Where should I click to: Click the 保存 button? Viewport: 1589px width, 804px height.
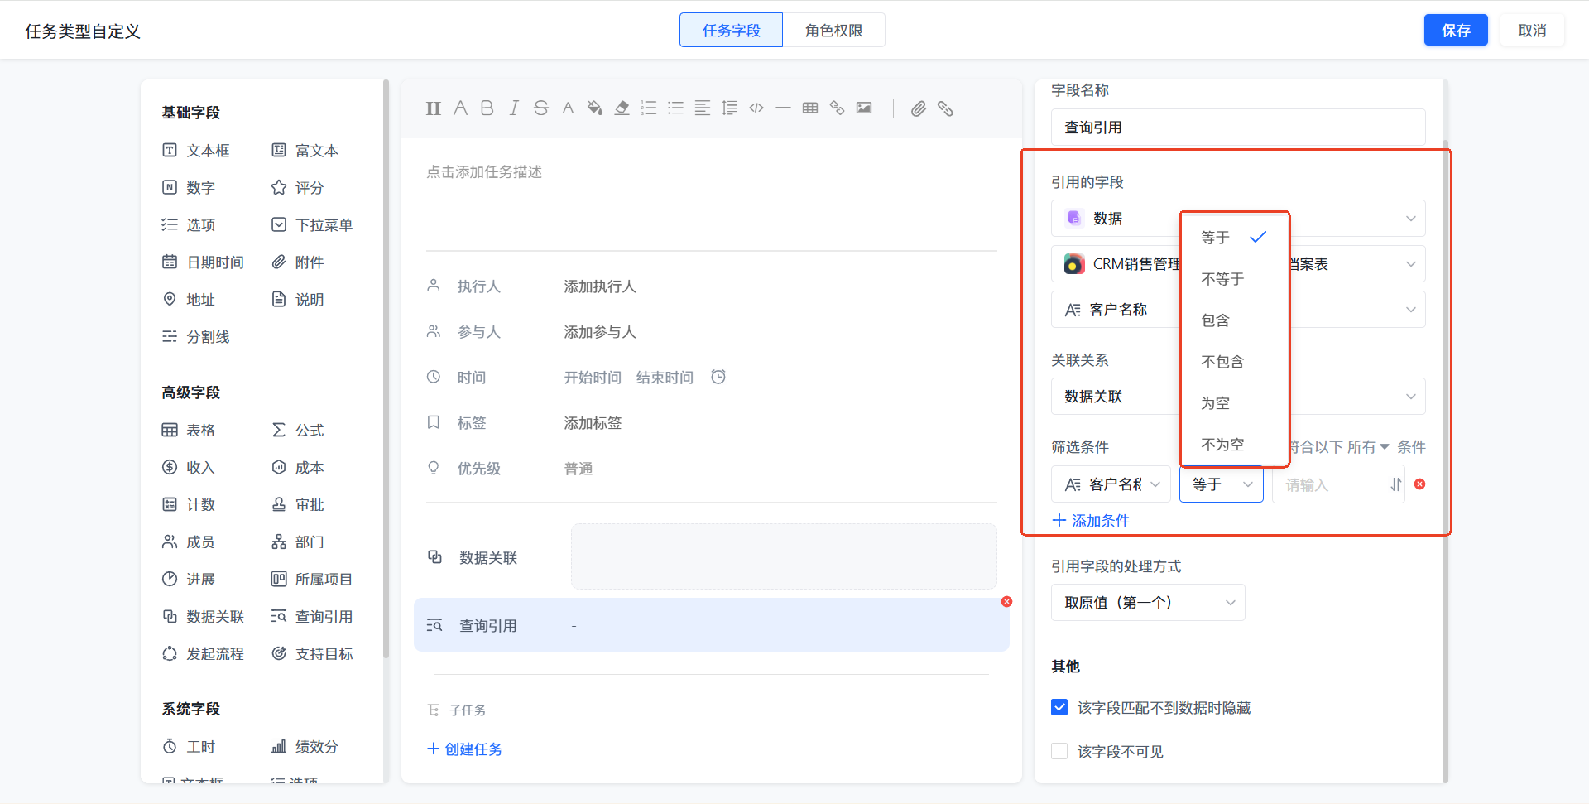(x=1456, y=31)
